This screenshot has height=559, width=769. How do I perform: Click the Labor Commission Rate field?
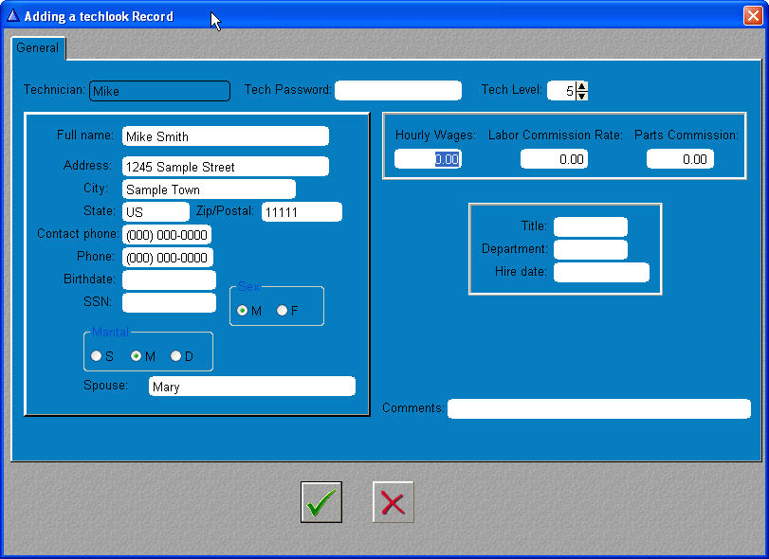pyautogui.click(x=554, y=159)
